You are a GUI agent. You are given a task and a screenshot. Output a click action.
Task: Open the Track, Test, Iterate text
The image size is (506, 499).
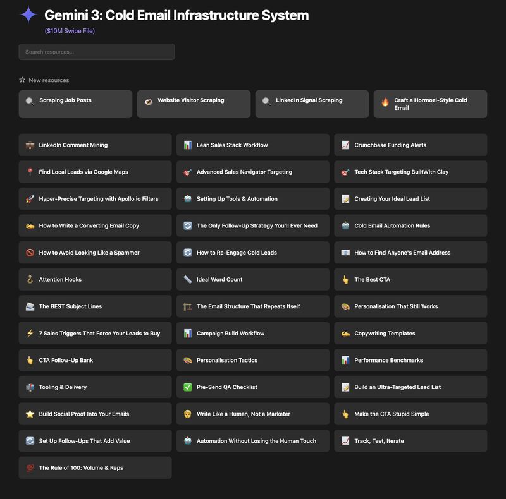(x=379, y=441)
